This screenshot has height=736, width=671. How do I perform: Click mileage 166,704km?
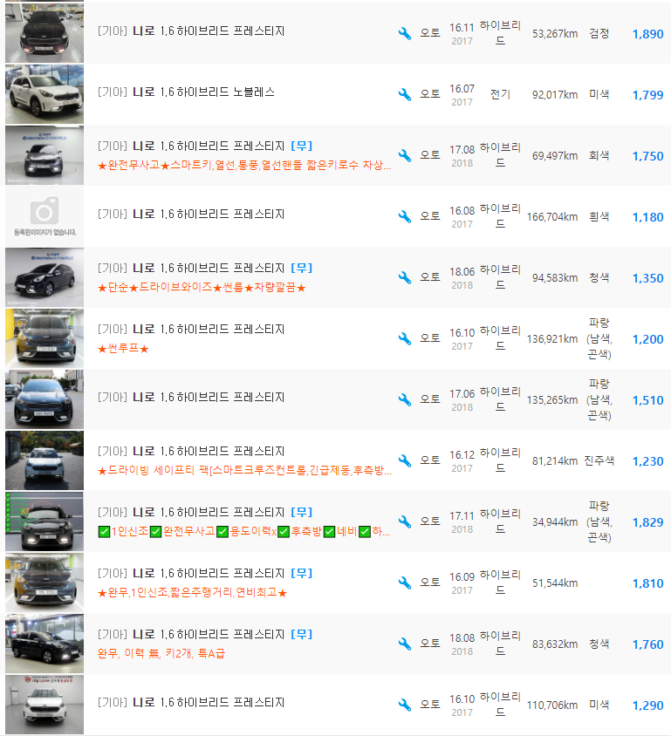(552, 217)
